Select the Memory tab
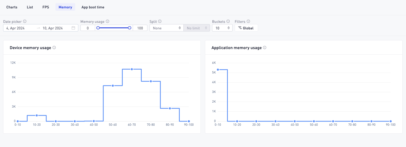Screen dimensions: 406x147 tap(65, 7)
